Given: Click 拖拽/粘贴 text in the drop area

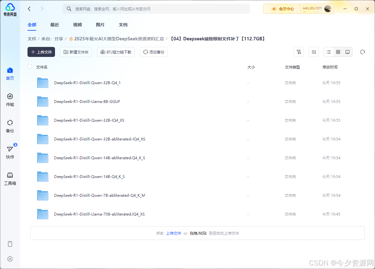Looking at the screenshot, I should coord(198,233).
